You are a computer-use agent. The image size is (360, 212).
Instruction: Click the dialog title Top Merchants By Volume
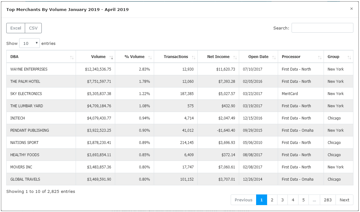point(67,9)
